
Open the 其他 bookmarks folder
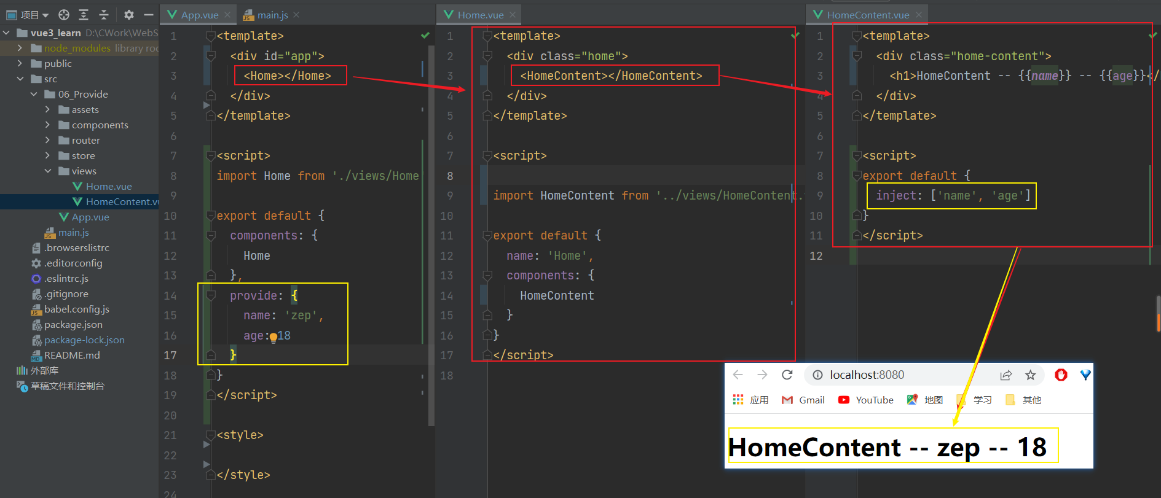(x=1023, y=400)
